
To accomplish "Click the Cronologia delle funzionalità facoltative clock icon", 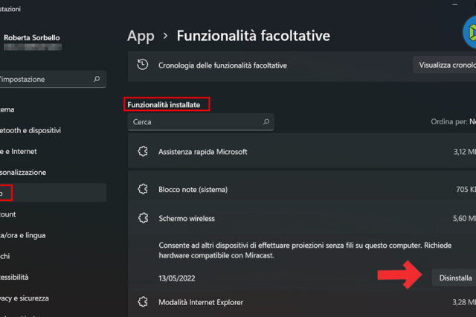I will point(144,65).
